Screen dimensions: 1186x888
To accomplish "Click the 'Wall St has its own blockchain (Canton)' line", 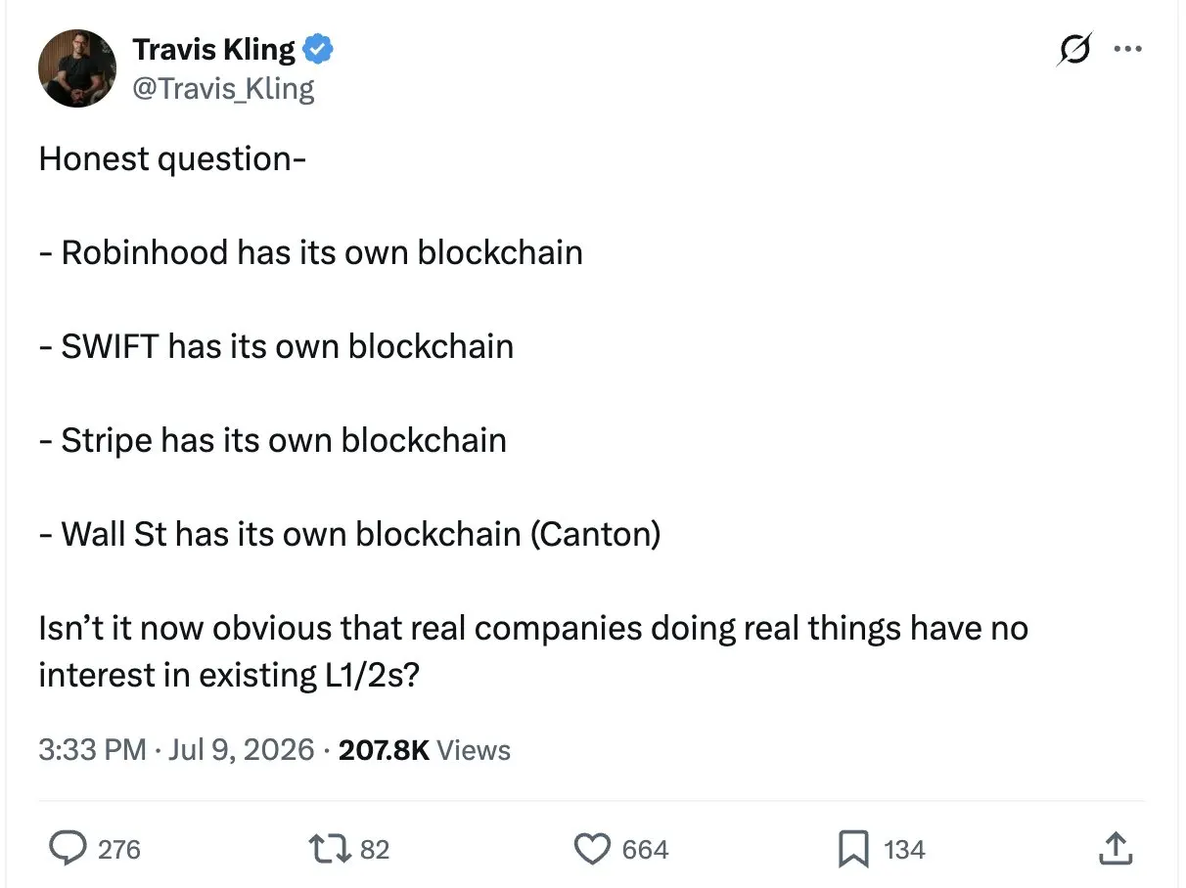I will 350,534.
